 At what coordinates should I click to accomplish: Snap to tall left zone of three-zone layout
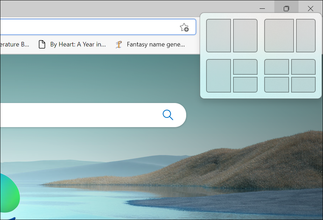pyautogui.click(x=218, y=76)
